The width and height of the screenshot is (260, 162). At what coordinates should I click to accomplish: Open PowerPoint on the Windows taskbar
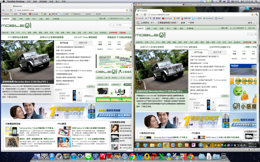coord(187,145)
